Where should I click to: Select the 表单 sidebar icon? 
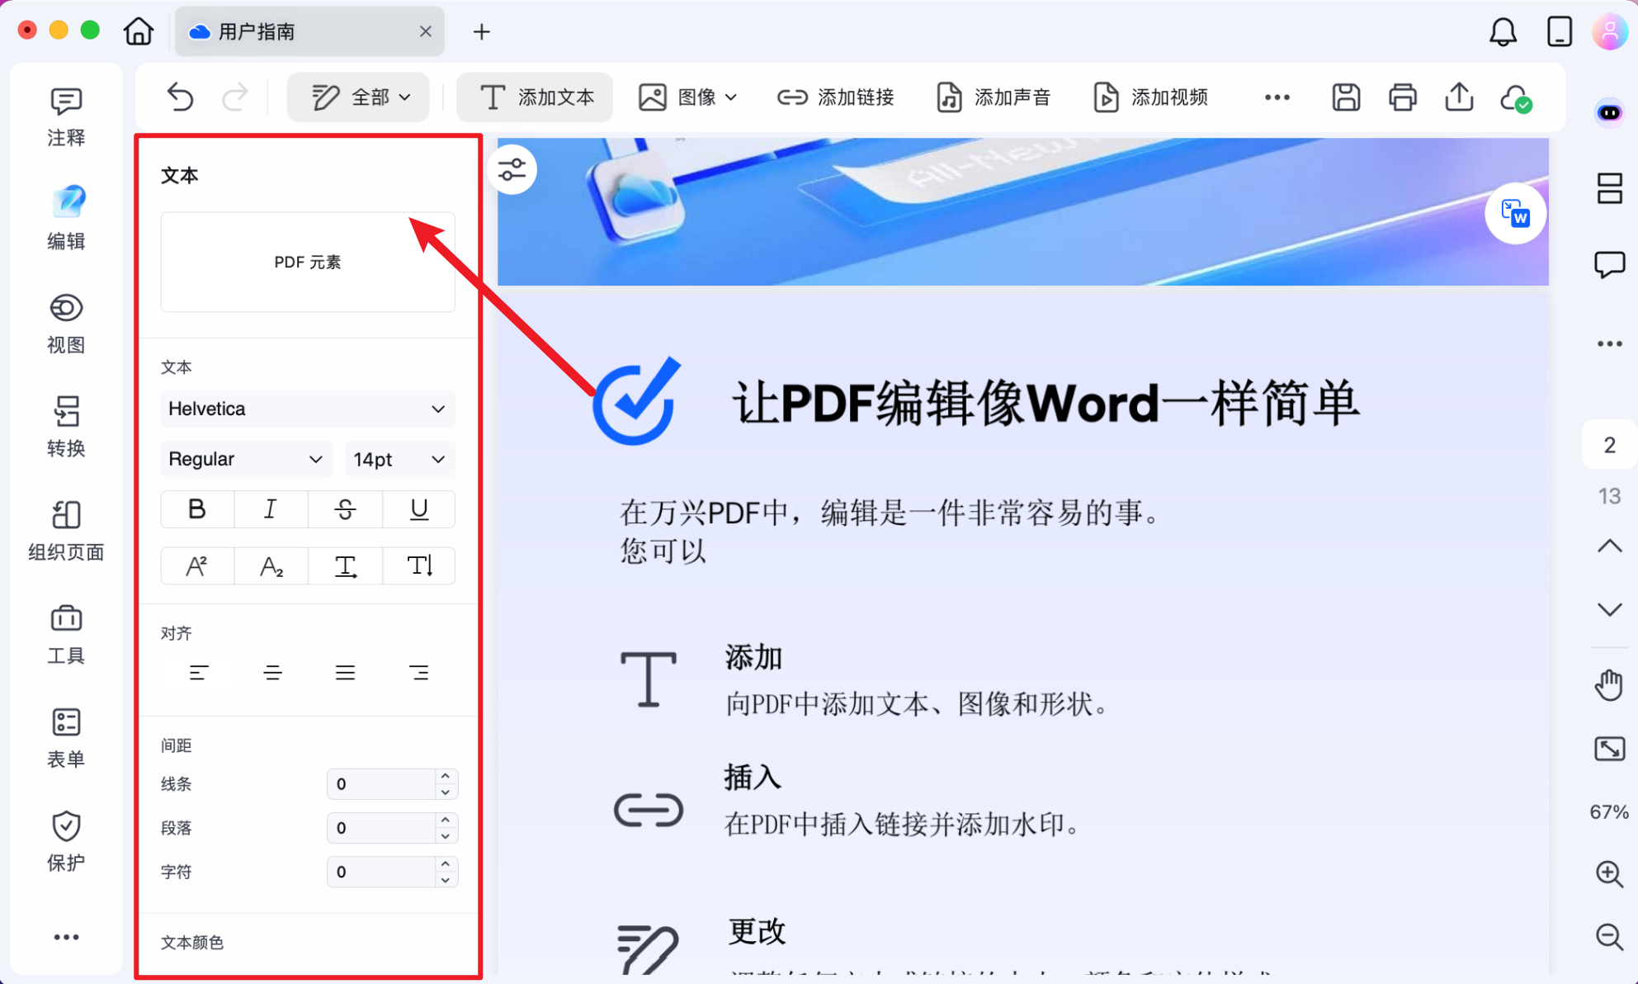66,736
